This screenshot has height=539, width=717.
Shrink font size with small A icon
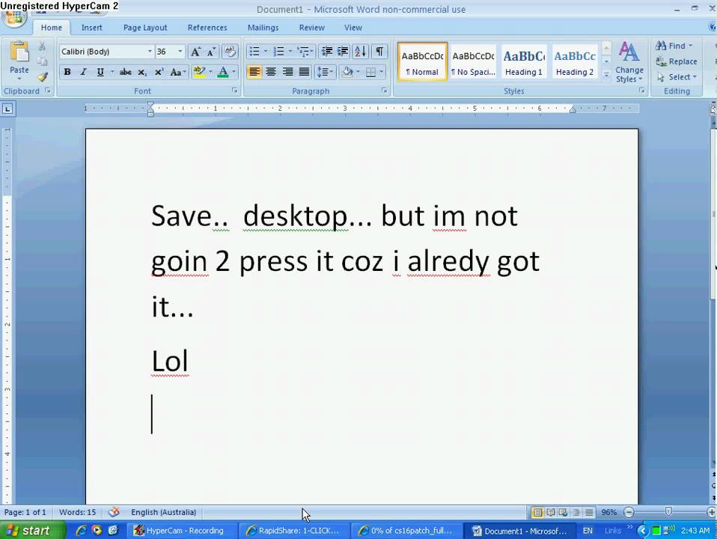coord(211,52)
